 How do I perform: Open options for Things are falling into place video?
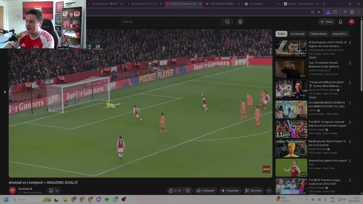click(x=350, y=82)
